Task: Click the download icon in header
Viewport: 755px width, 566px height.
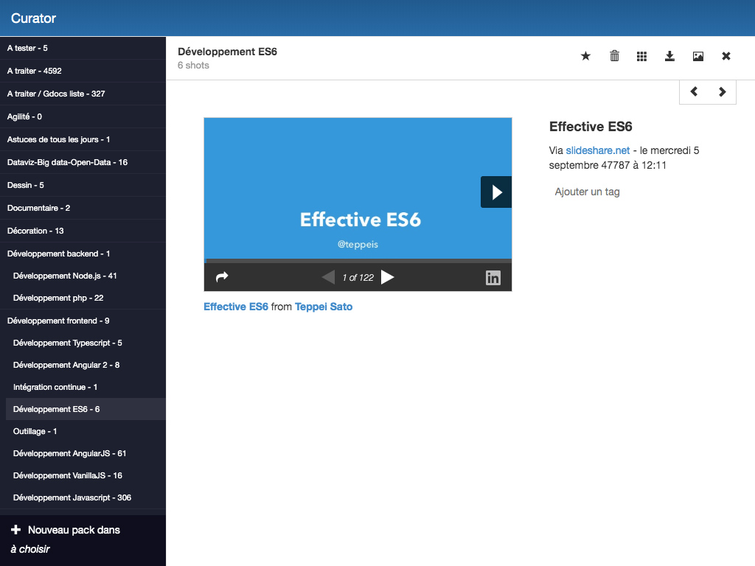Action: (x=669, y=56)
